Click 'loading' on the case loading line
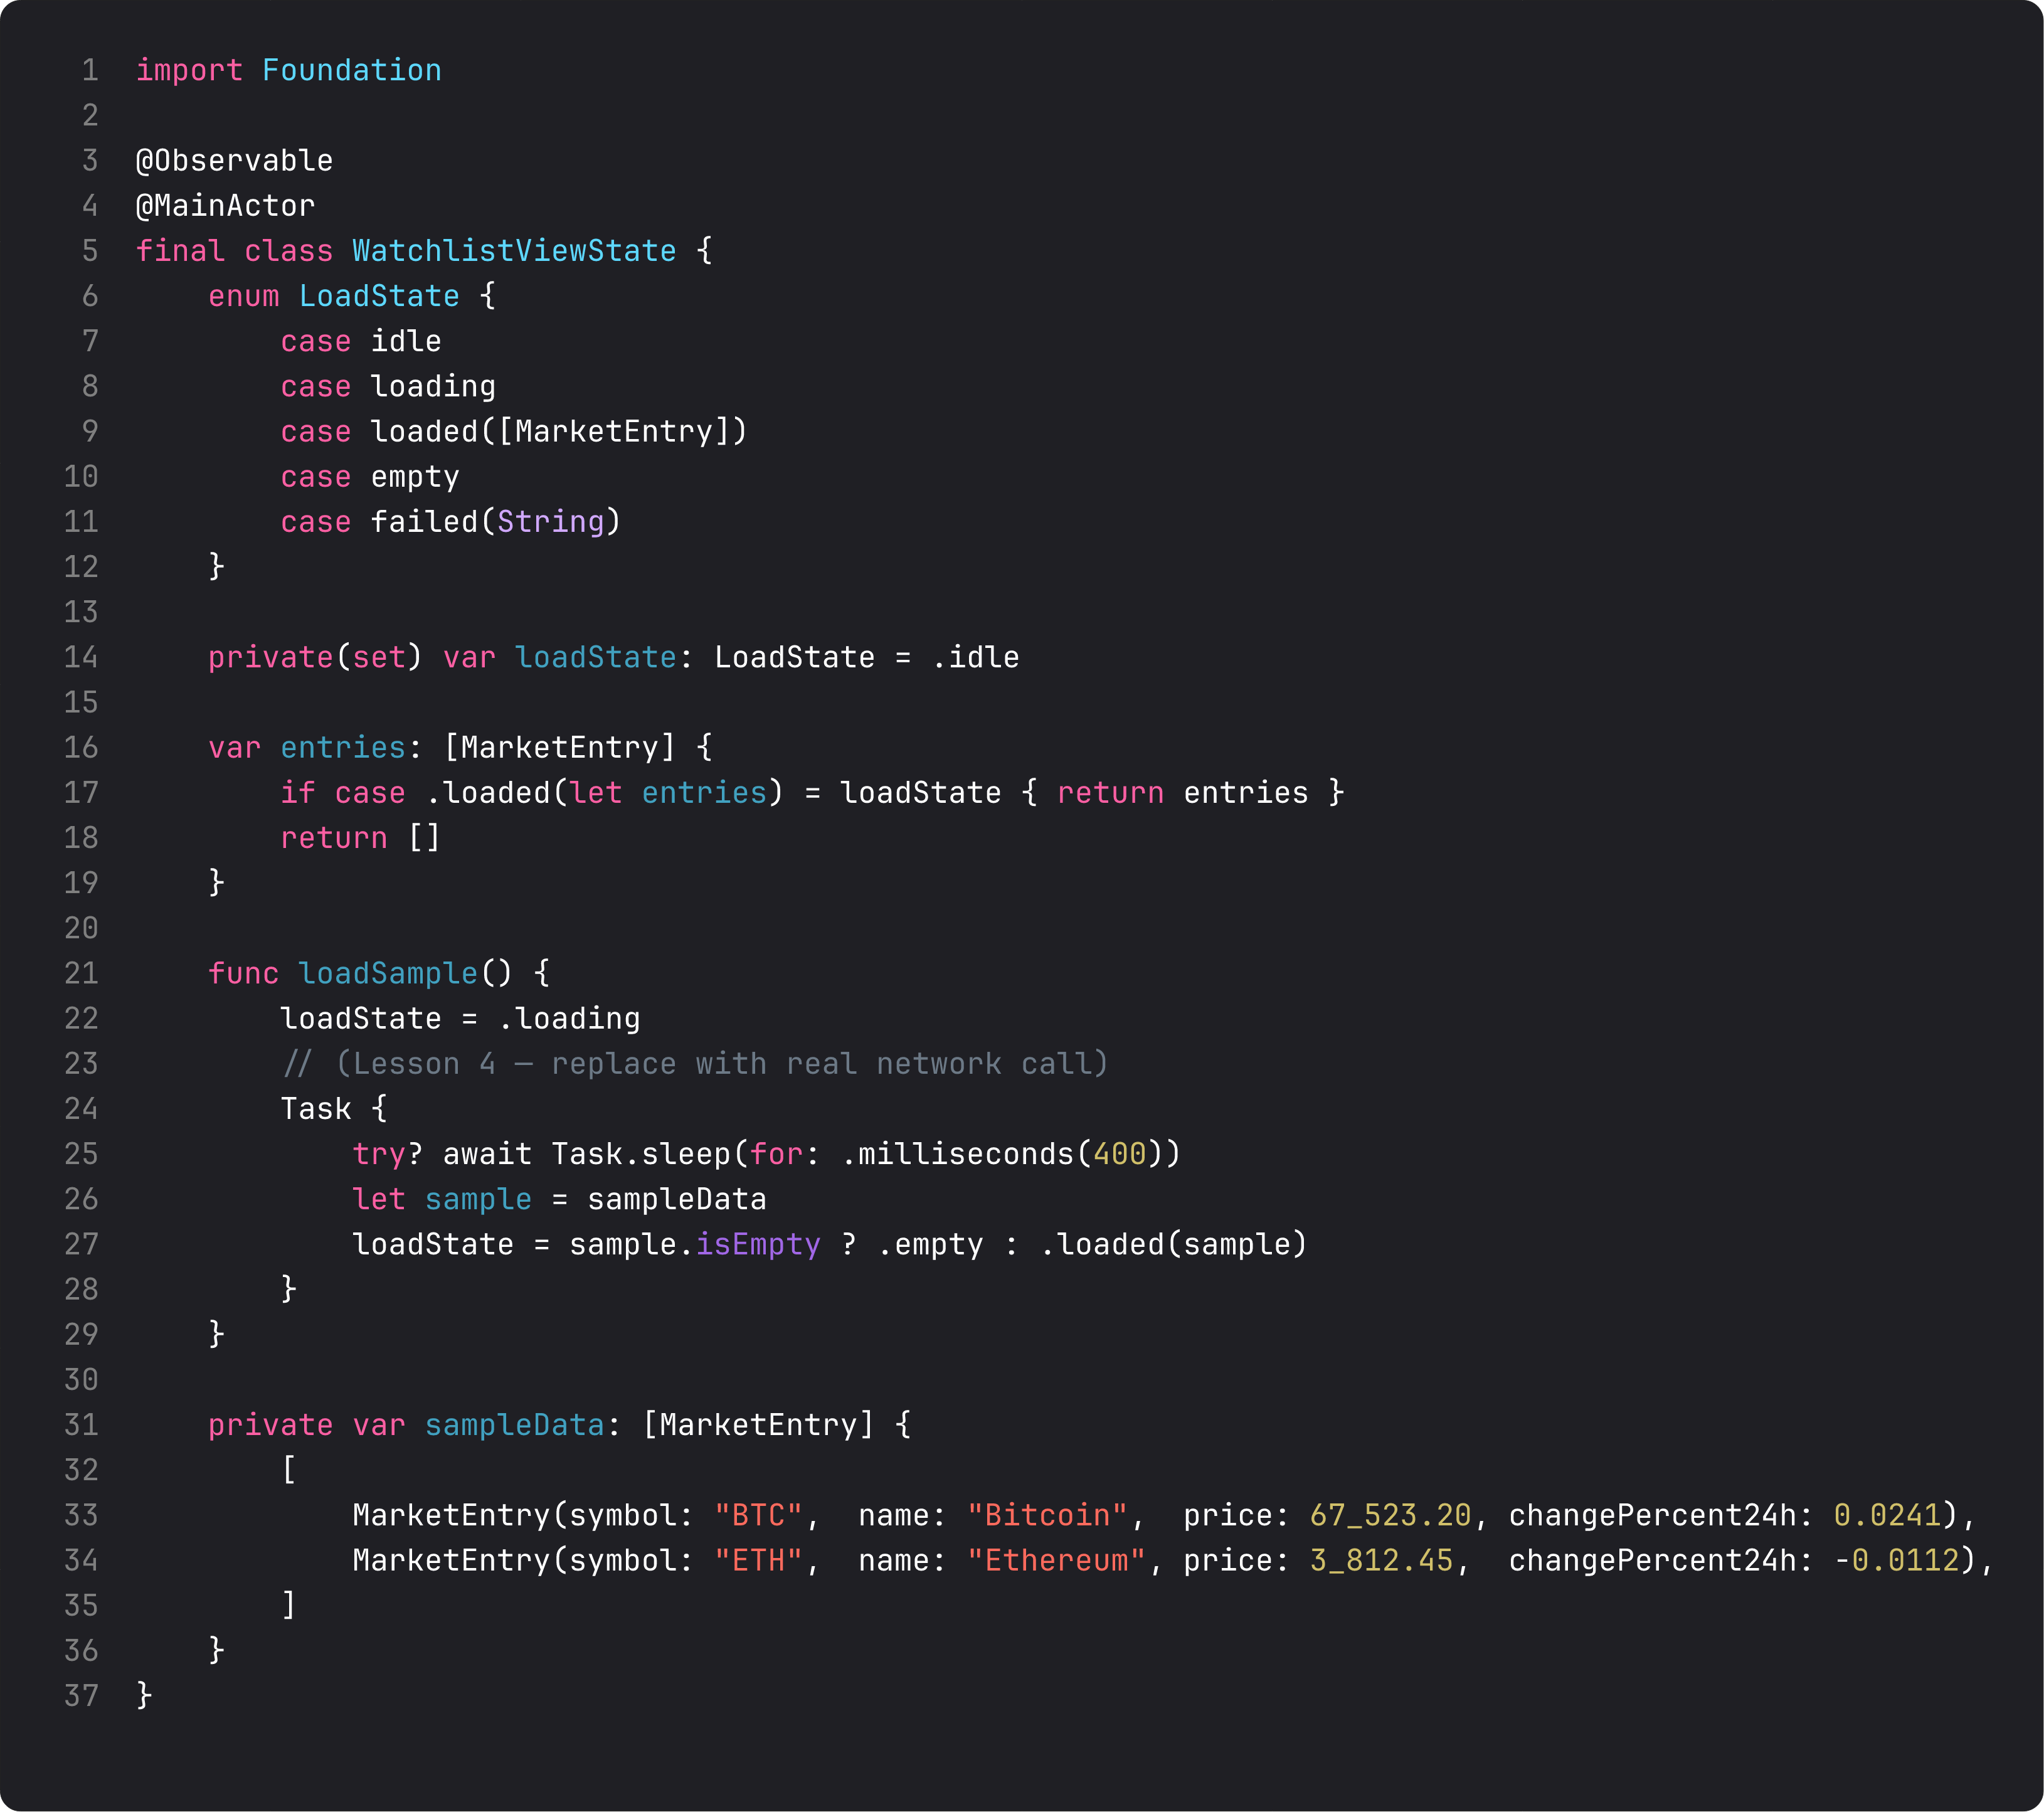2044x1812 pixels. (x=433, y=386)
